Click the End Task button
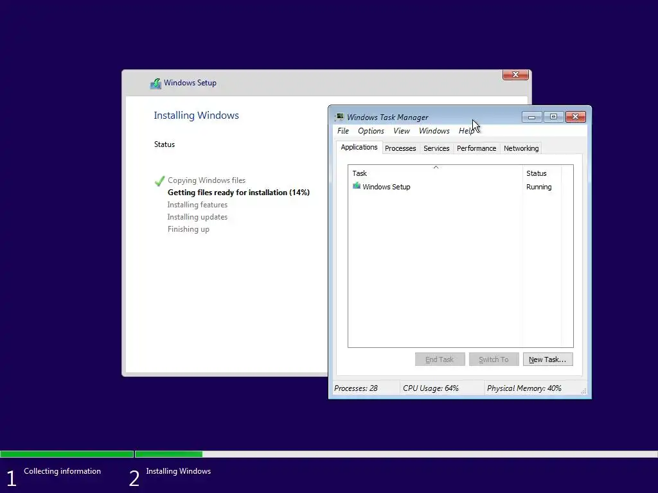 tap(440, 359)
